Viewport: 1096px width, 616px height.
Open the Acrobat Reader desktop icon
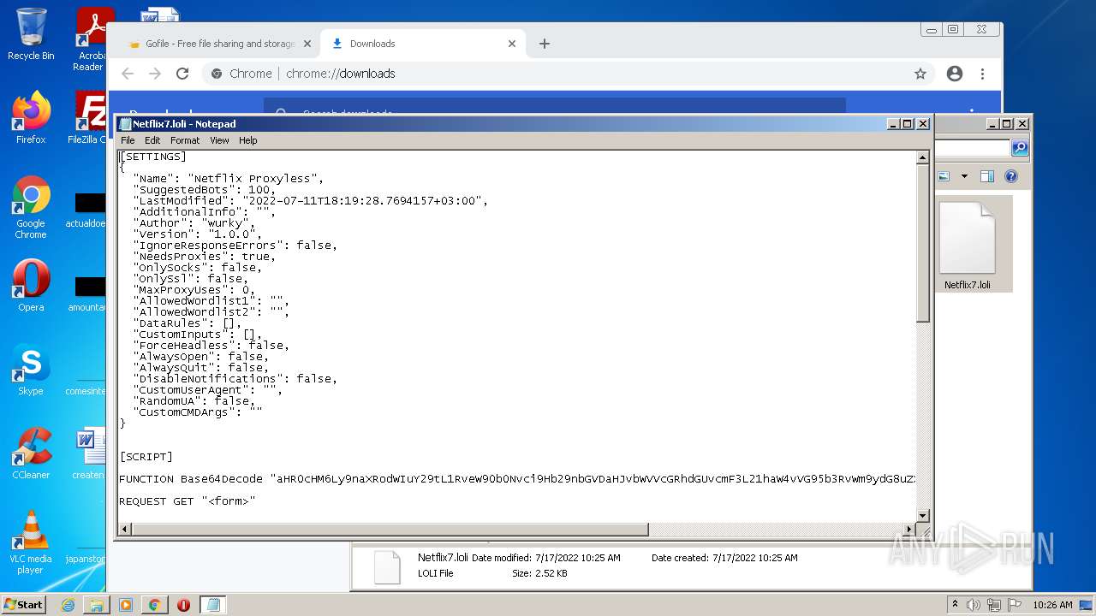92,38
